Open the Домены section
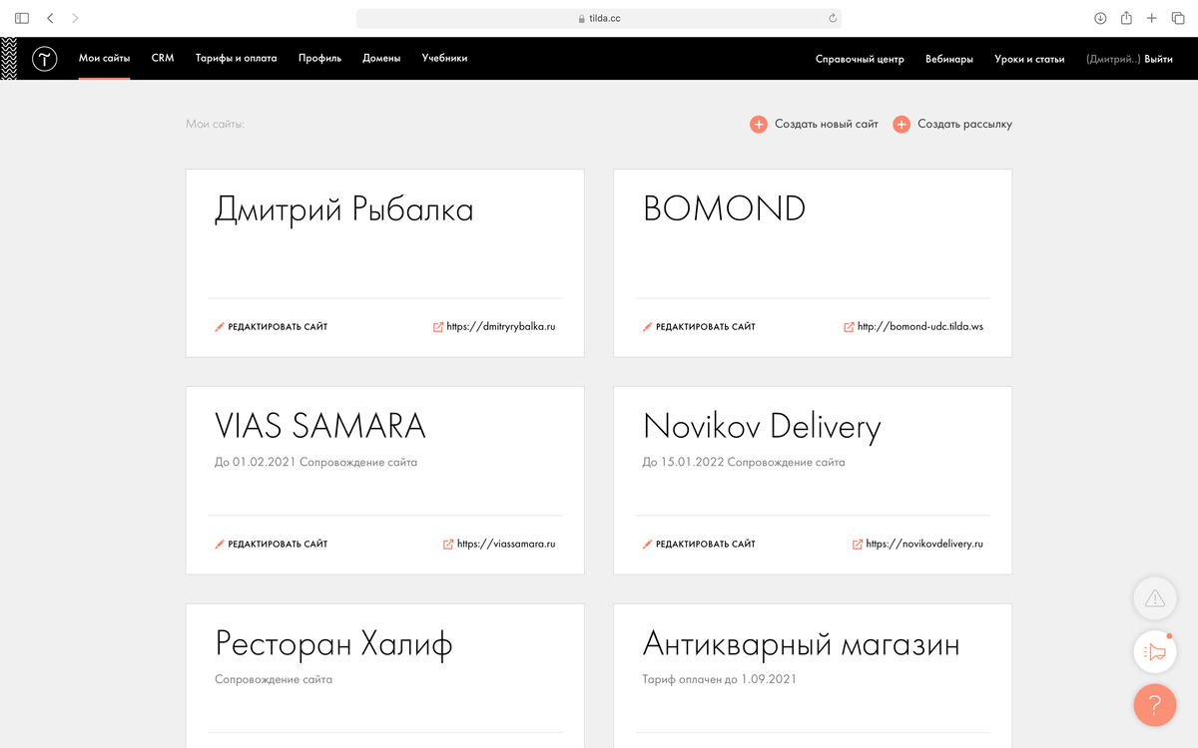Screen dimensions: 1198x748 [381, 59]
